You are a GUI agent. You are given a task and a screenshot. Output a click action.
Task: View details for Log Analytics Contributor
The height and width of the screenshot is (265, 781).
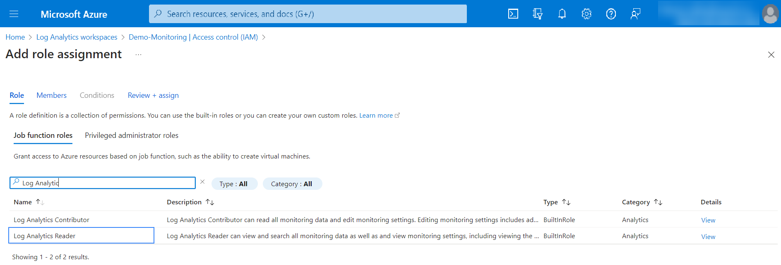tap(708, 220)
